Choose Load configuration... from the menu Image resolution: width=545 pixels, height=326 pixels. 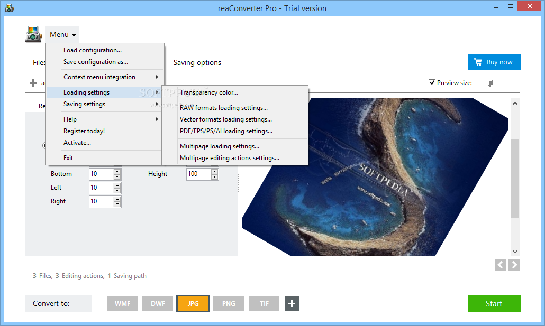click(104, 50)
